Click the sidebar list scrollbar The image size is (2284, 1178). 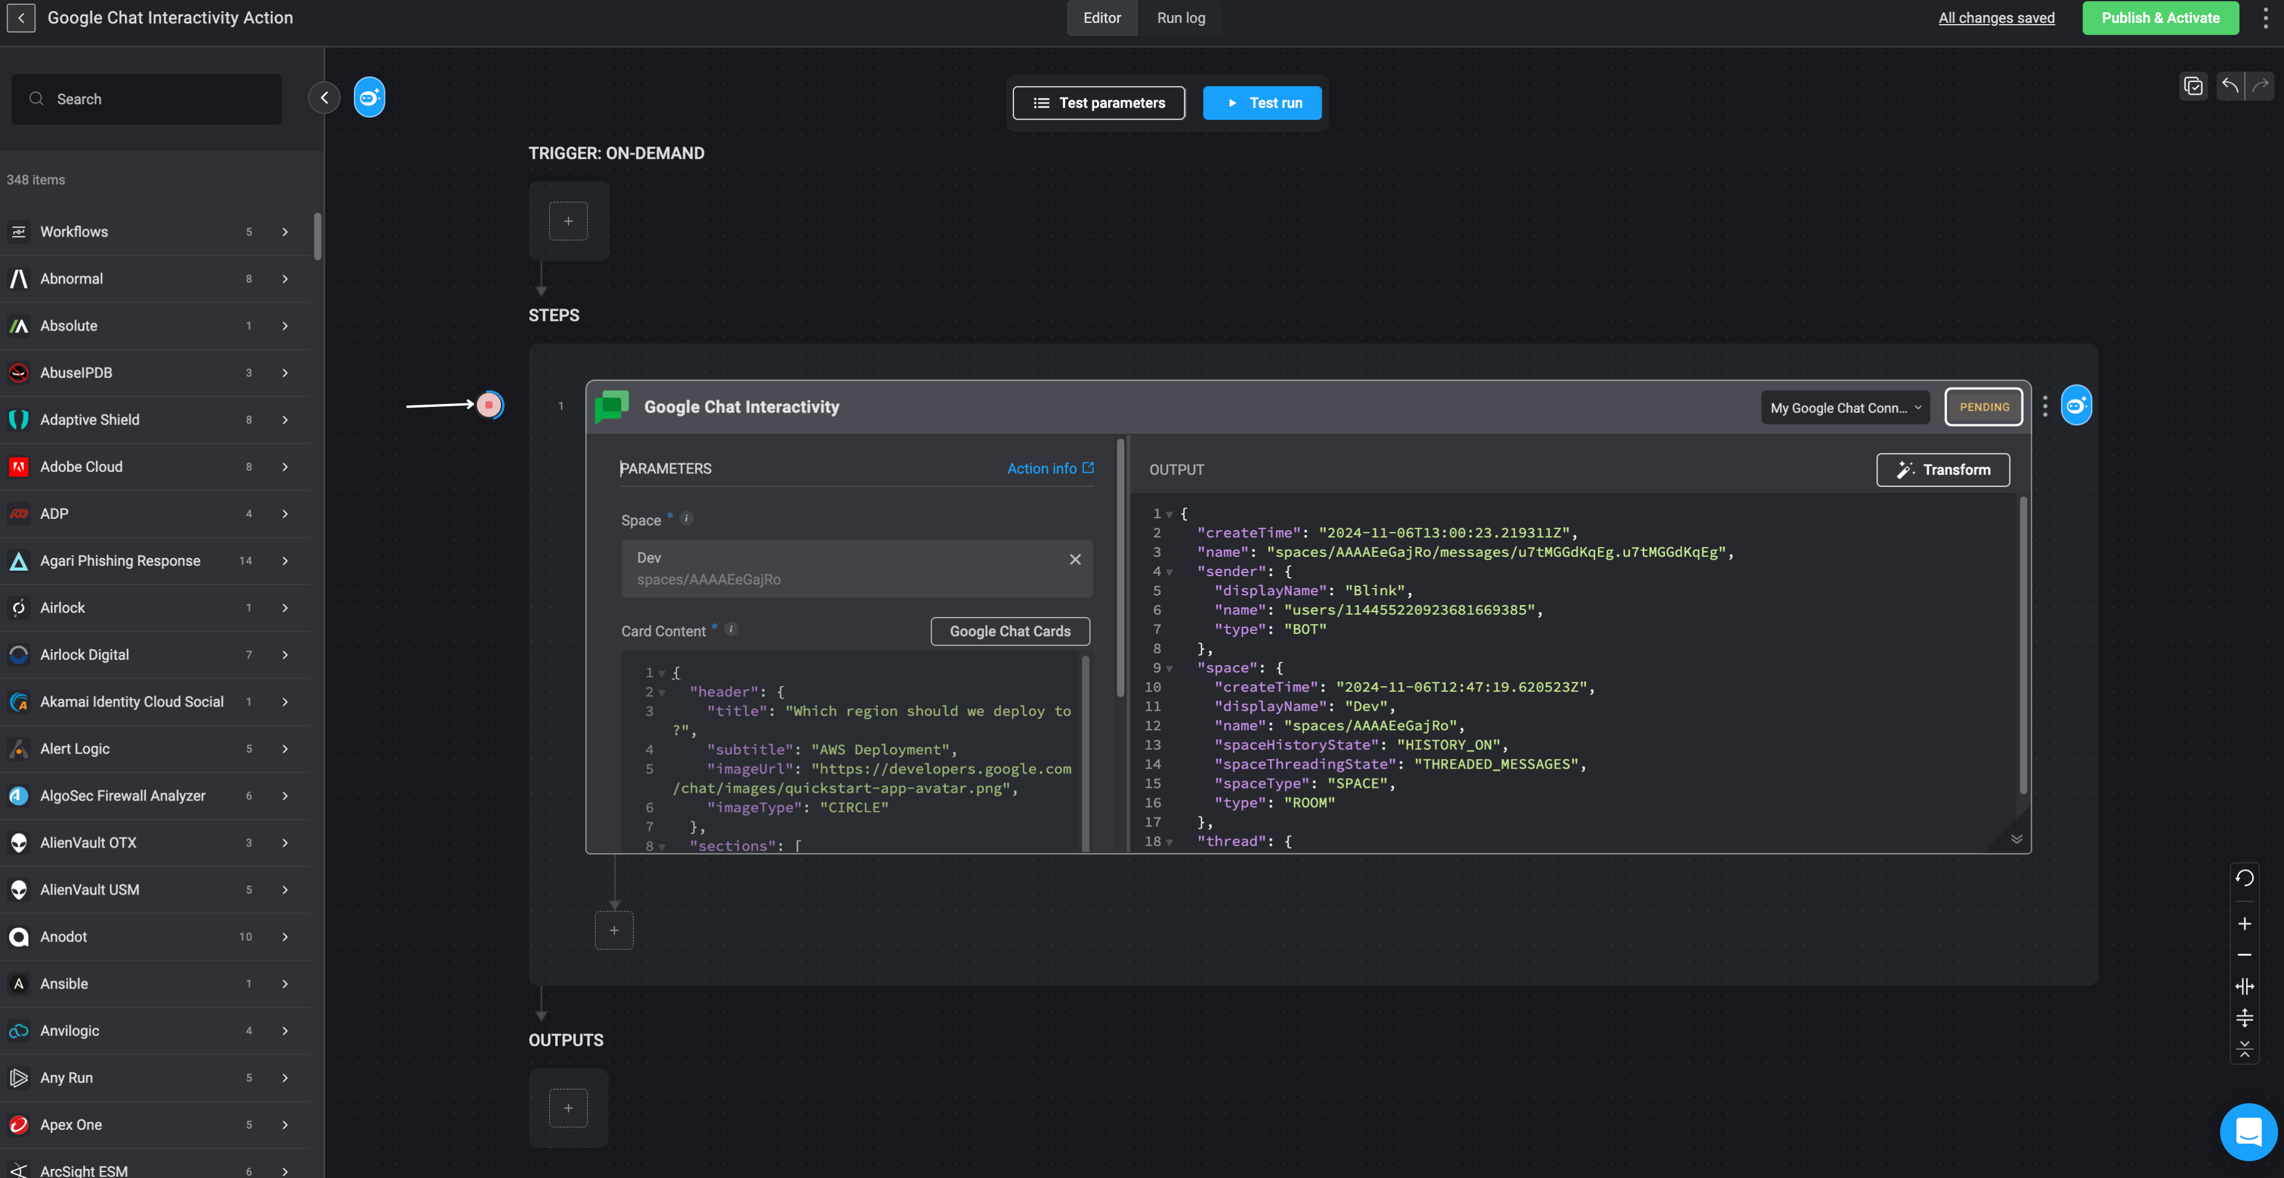(x=317, y=236)
